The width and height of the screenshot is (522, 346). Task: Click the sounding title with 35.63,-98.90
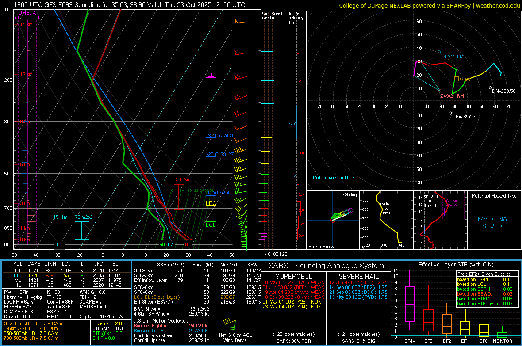[x=130, y=5]
